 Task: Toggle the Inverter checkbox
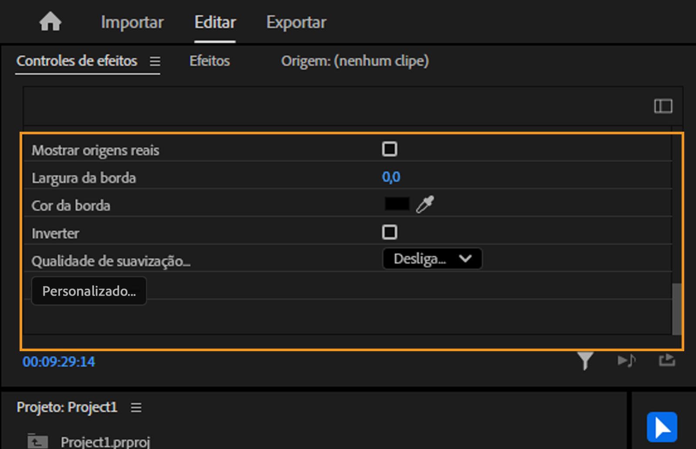[x=389, y=232]
